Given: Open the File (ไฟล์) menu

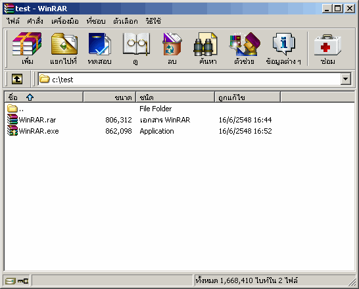Looking at the screenshot, I should [x=13, y=21].
